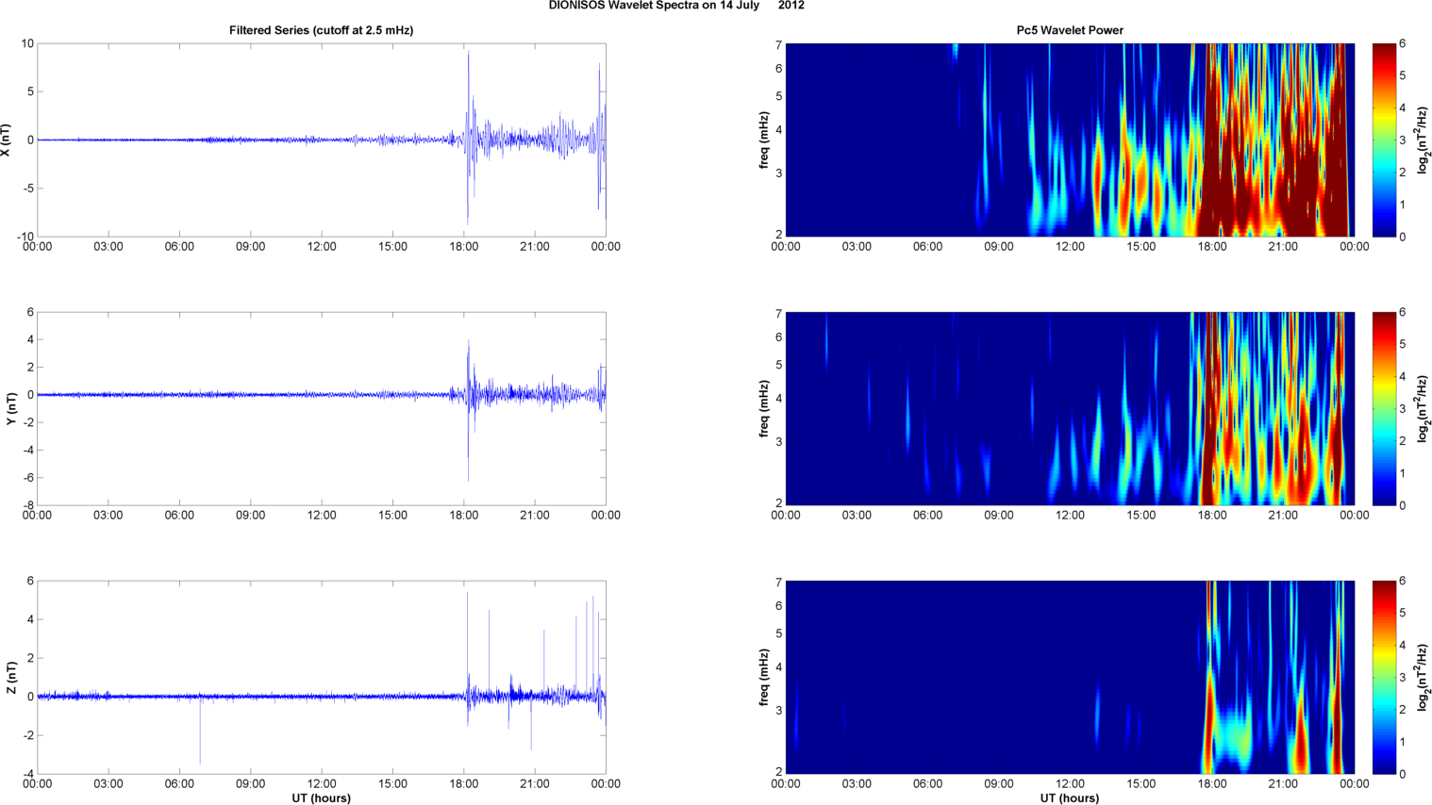The height and width of the screenshot is (805, 1432).
Task: Click the colorbar beside the bottom spectrogram
Action: pyautogui.click(x=1383, y=677)
